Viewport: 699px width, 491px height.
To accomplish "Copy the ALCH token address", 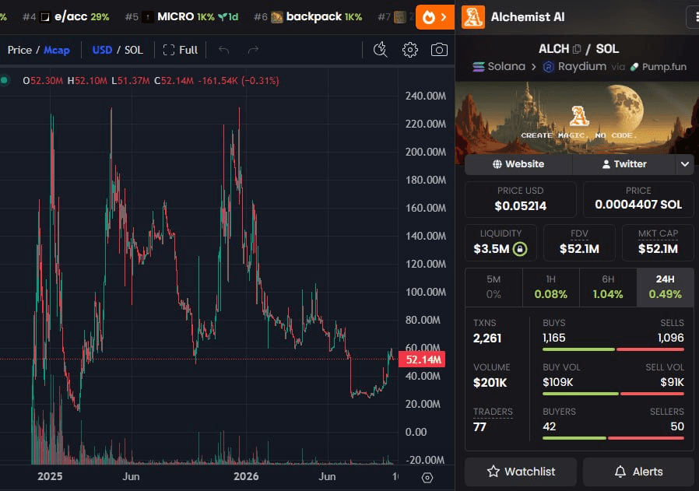I will click(577, 49).
